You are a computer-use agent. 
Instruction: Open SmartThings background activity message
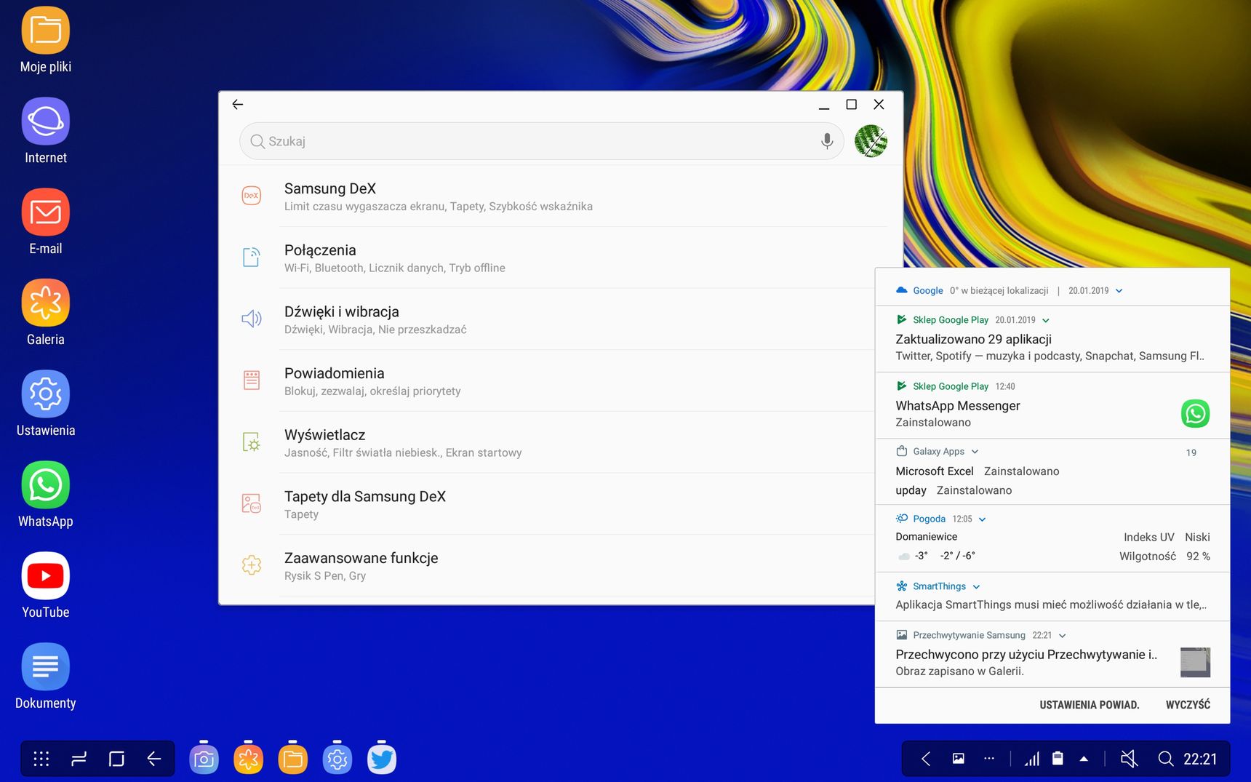pos(1051,605)
